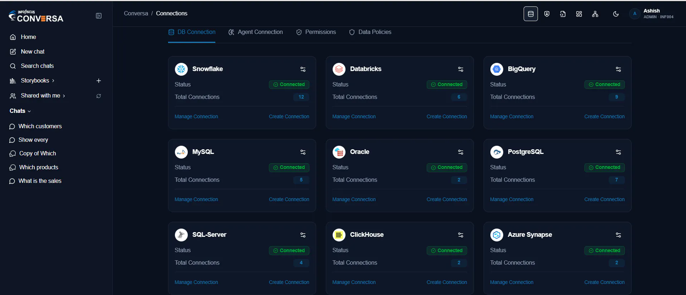Open settings icon on the SQL-Server card
The width and height of the screenshot is (686, 295).
[x=303, y=235]
